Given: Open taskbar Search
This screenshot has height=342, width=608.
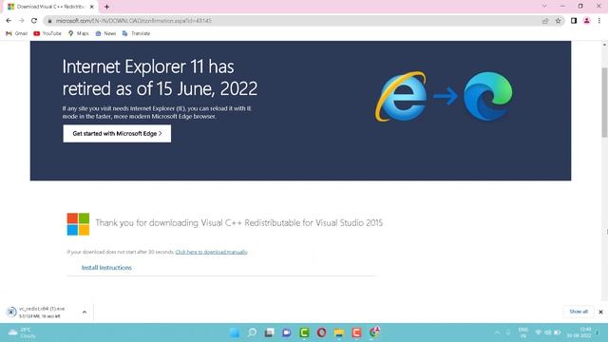Looking at the screenshot, I should [252, 332].
